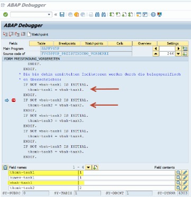Click the Execute step debugger icon
Viewport: 191px width, 197px height.
tap(11, 34)
